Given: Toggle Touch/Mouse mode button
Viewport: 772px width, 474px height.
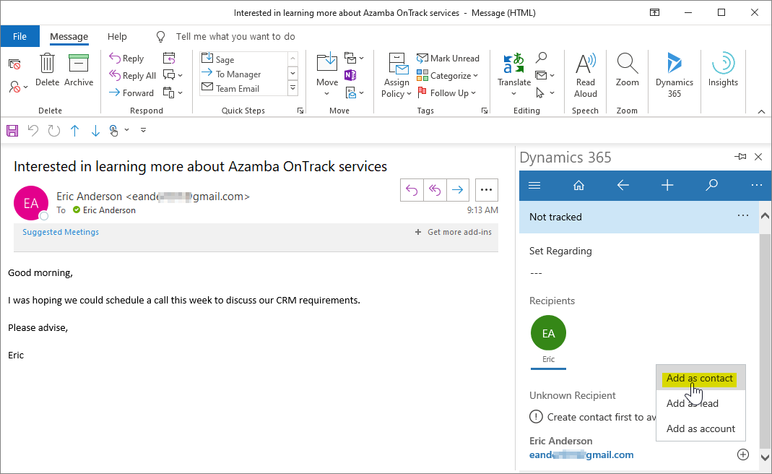Looking at the screenshot, I should [113, 131].
